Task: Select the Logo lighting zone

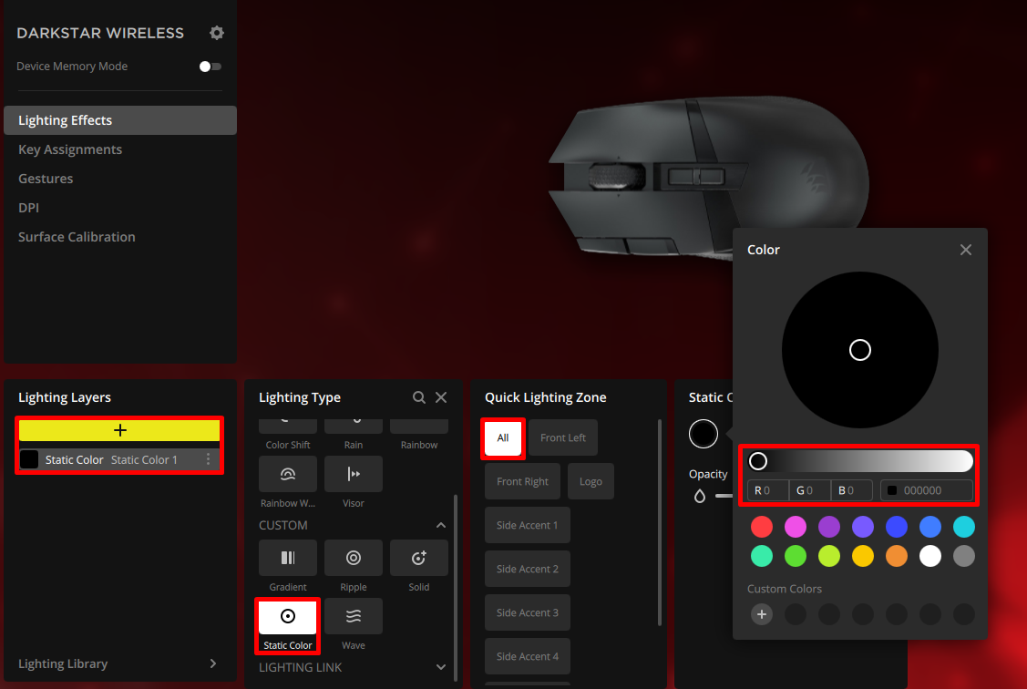Action: click(x=591, y=481)
